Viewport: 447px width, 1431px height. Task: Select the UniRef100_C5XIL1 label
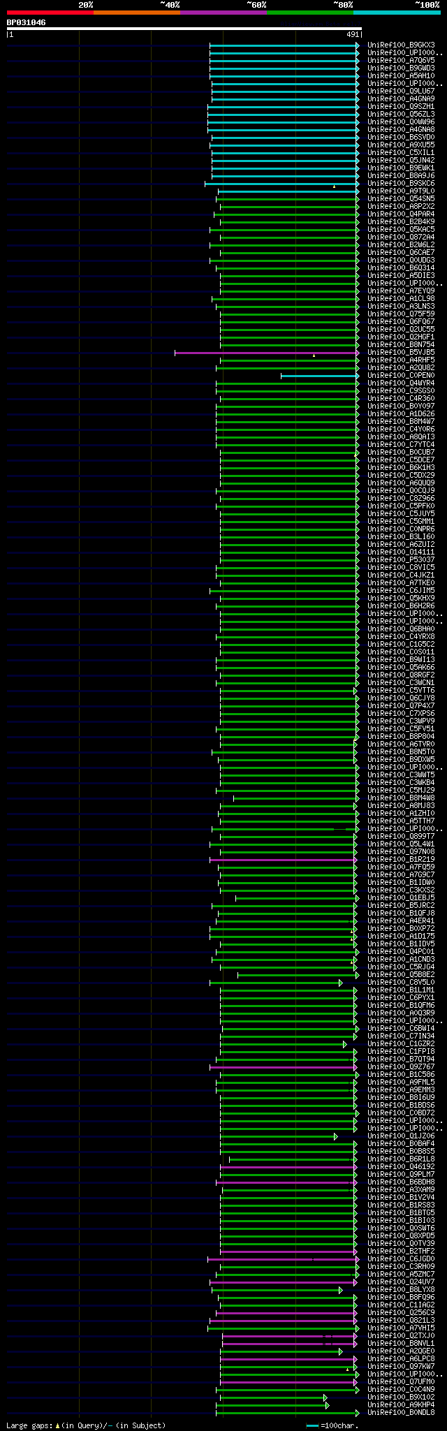pos(401,153)
